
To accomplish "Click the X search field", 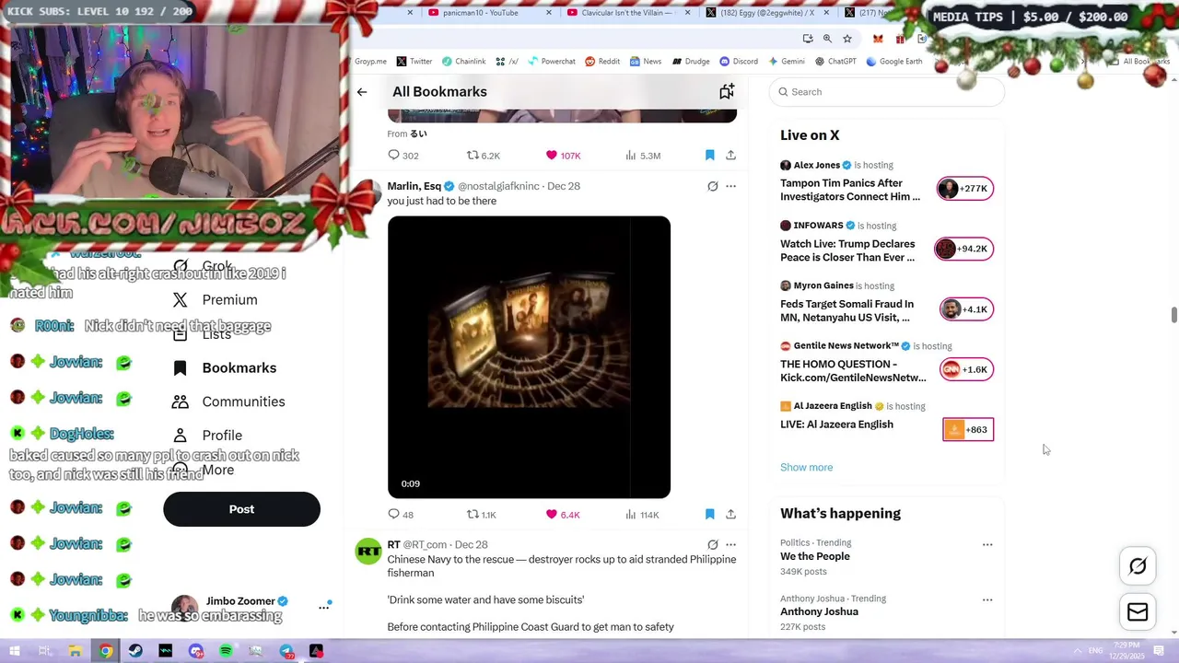I will coord(886,92).
